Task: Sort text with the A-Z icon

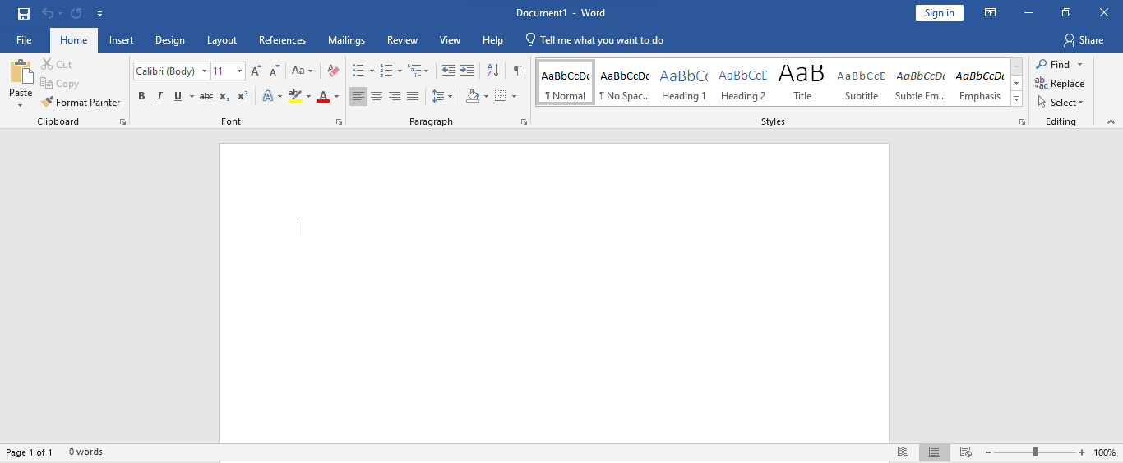Action: point(492,71)
